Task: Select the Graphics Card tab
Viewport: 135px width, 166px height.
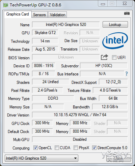Action: point(18,14)
